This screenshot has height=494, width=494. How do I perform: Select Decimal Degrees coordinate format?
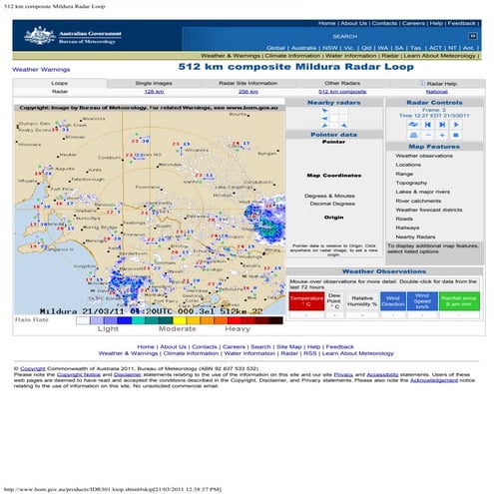click(332, 204)
